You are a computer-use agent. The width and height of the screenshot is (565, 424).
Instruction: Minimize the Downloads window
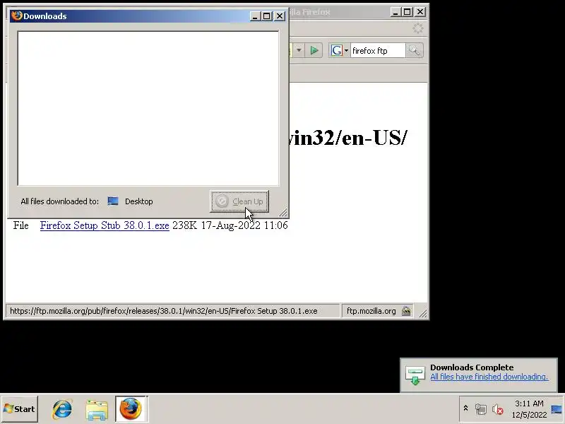coord(255,16)
